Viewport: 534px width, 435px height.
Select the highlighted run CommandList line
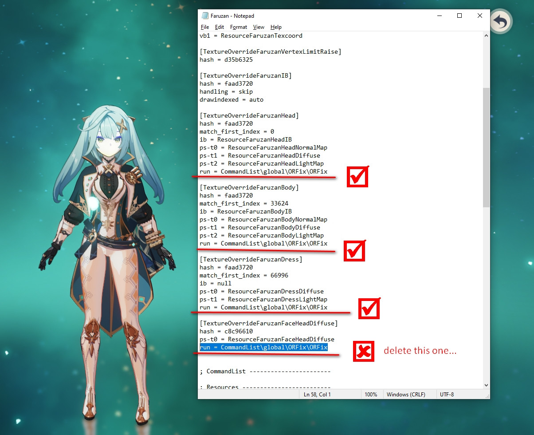point(263,347)
